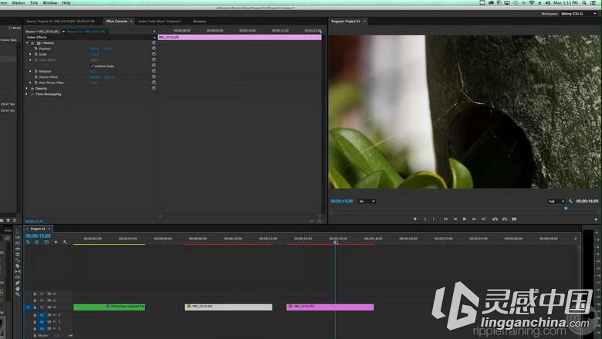Collapse the Motion effect group
The width and height of the screenshot is (602, 339).
point(27,43)
